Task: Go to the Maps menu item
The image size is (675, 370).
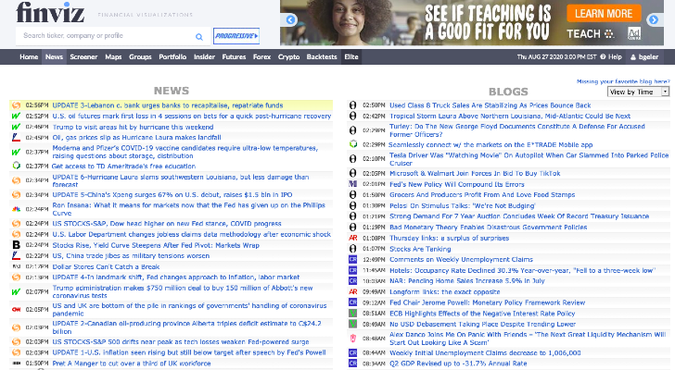Action: tap(113, 56)
